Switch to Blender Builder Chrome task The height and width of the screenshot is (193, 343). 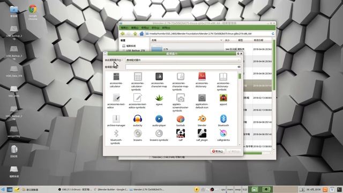pos(111,189)
